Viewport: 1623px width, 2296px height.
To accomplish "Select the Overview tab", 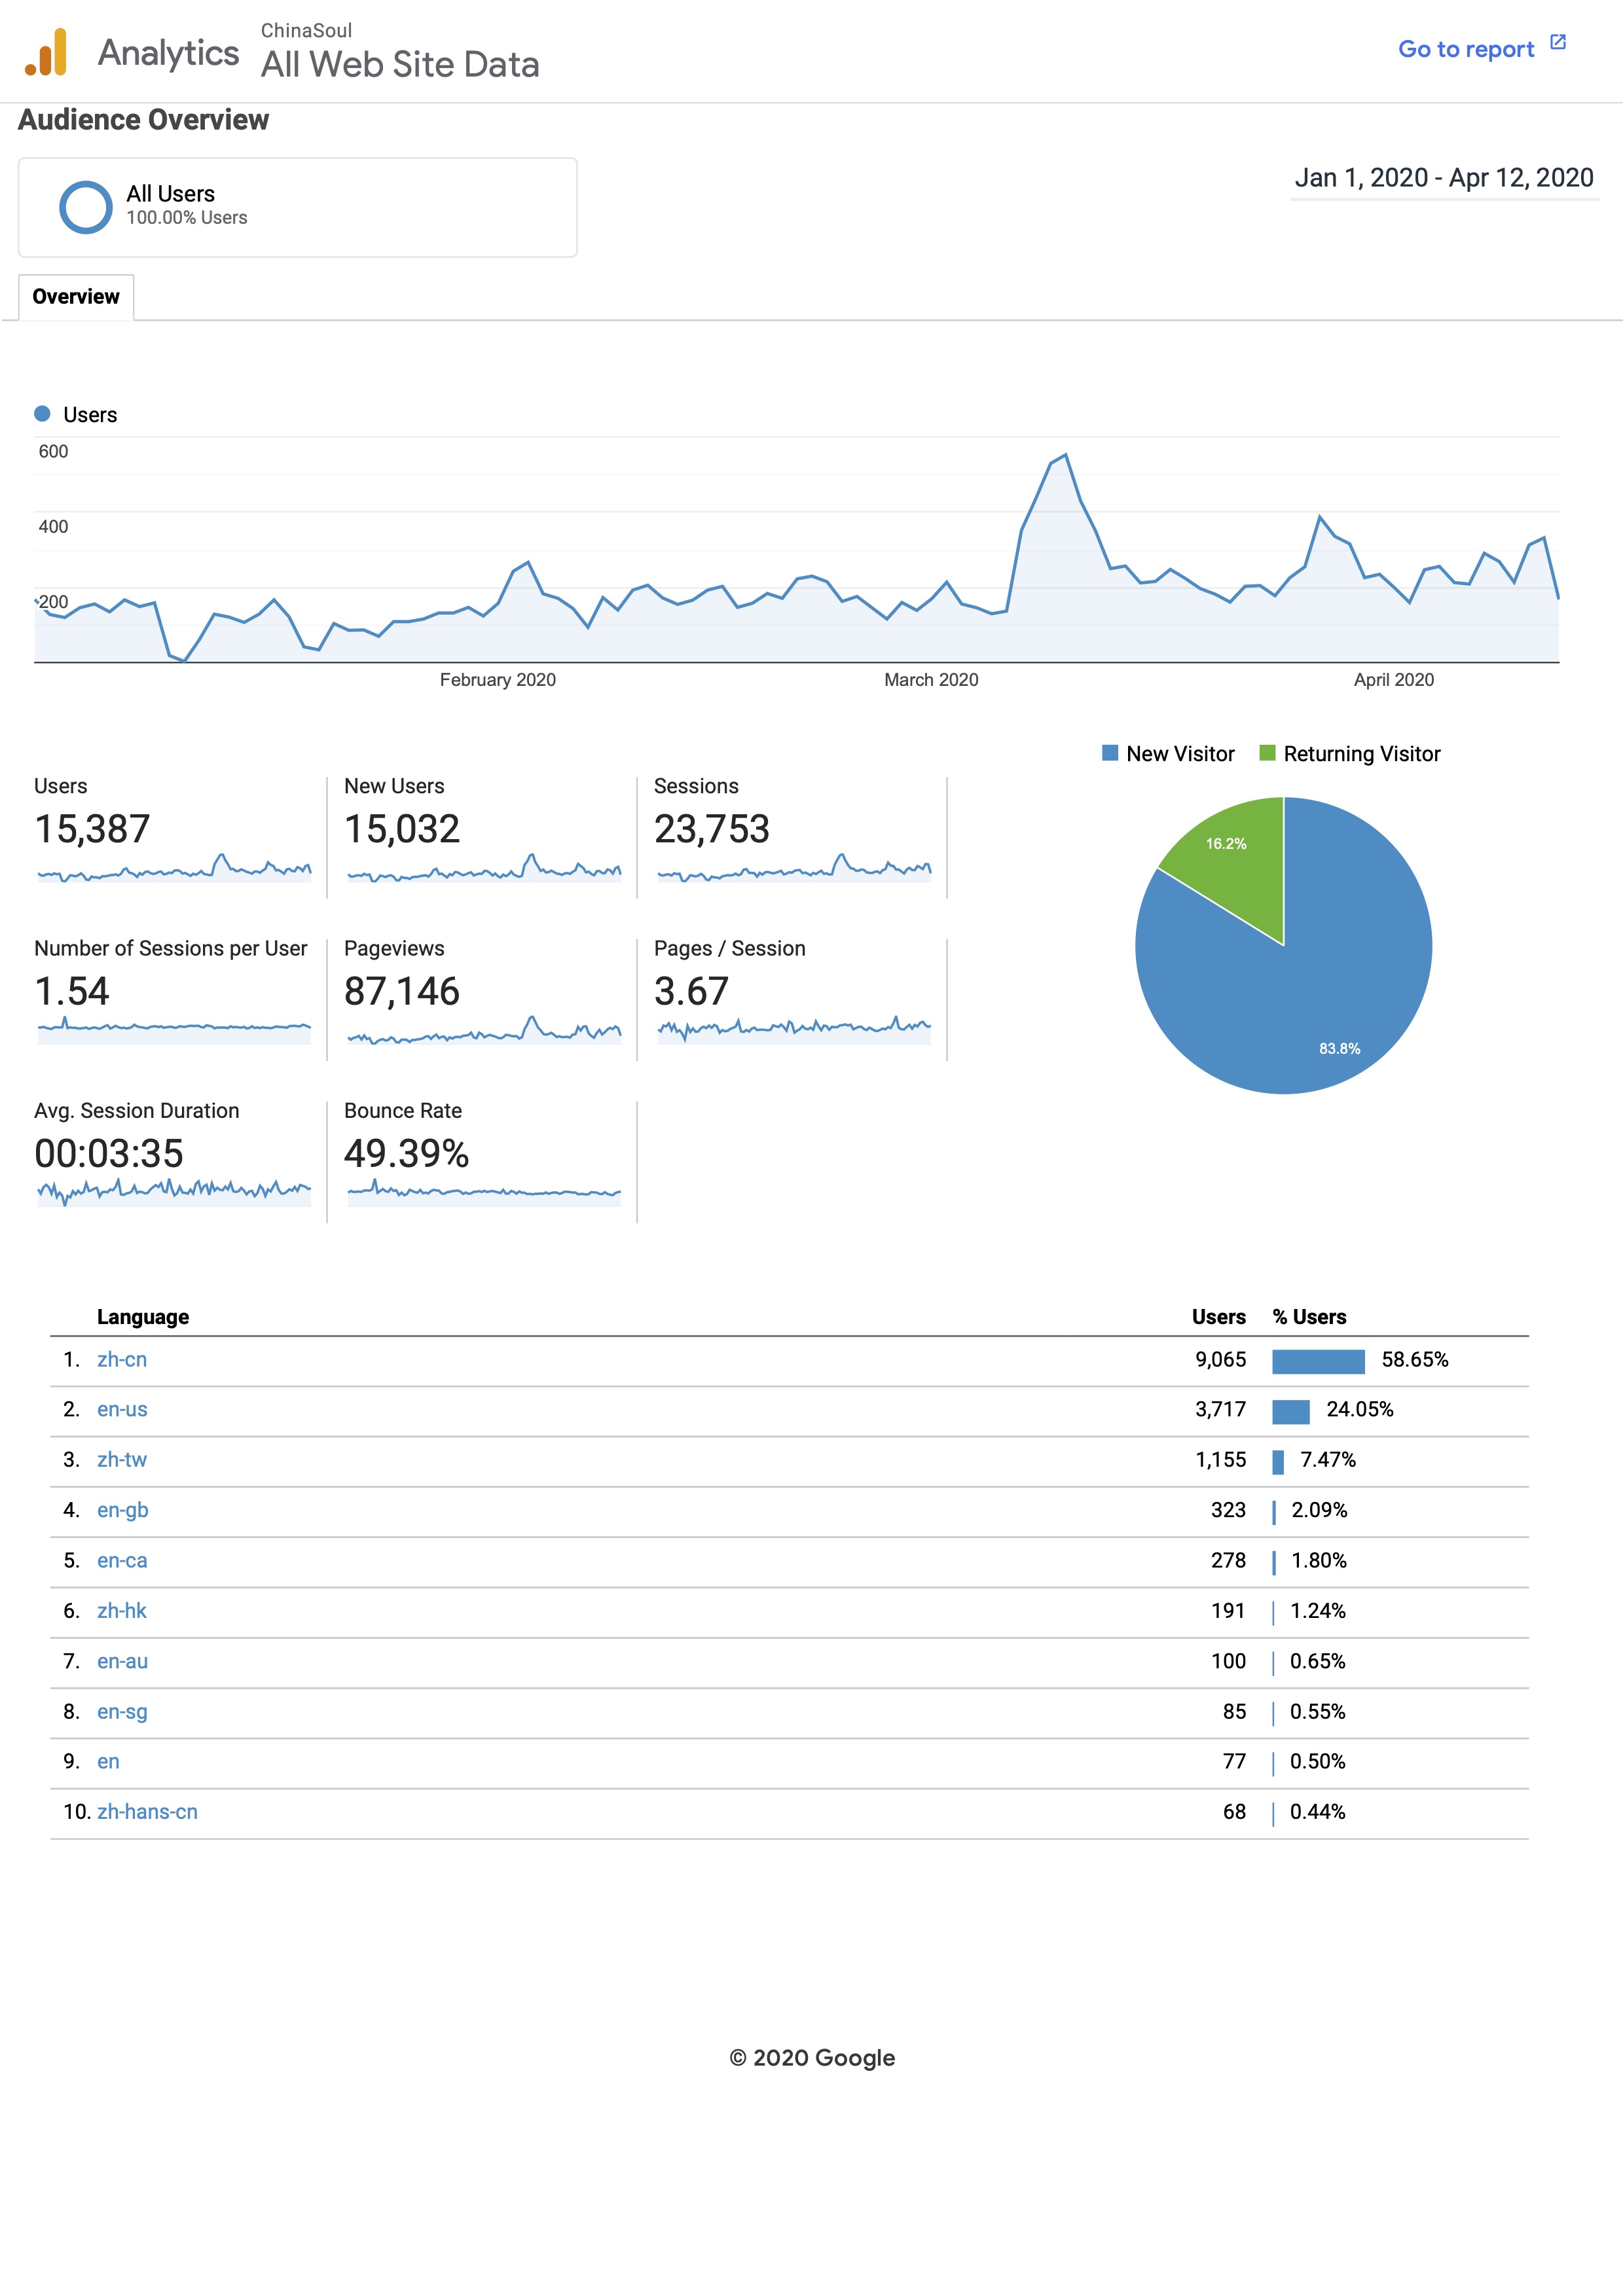I will tap(76, 297).
